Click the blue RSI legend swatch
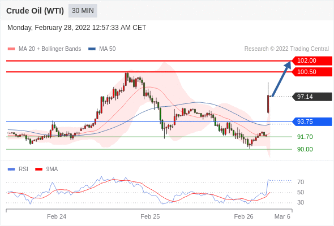The height and width of the screenshot is (226, 334). [x=11, y=169]
